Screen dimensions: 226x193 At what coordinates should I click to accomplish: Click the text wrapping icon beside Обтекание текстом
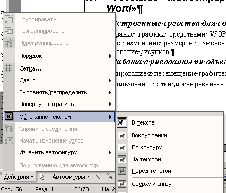pos(9,117)
